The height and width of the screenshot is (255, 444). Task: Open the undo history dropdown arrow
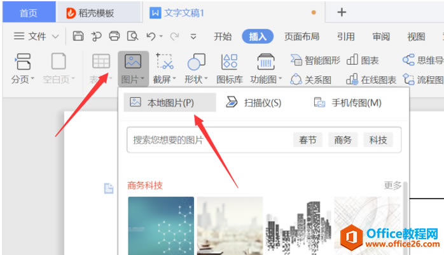[x=161, y=36]
